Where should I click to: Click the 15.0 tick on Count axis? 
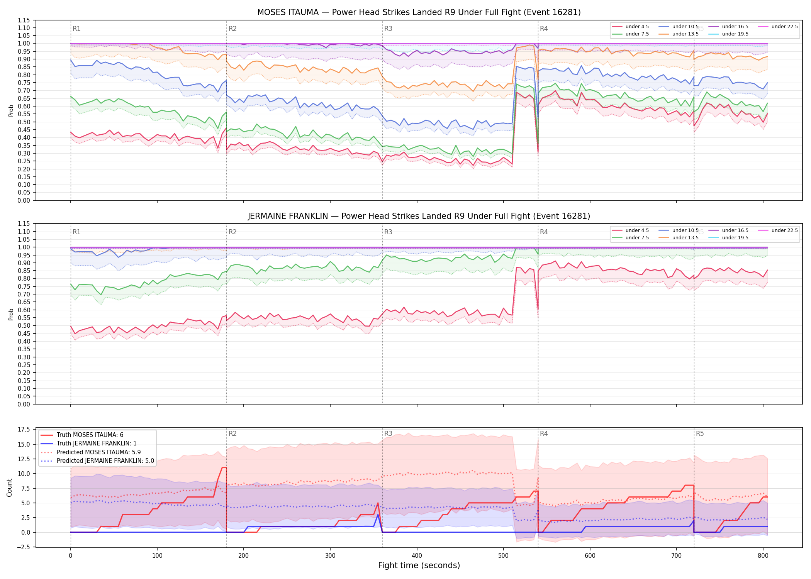[x=24, y=444]
